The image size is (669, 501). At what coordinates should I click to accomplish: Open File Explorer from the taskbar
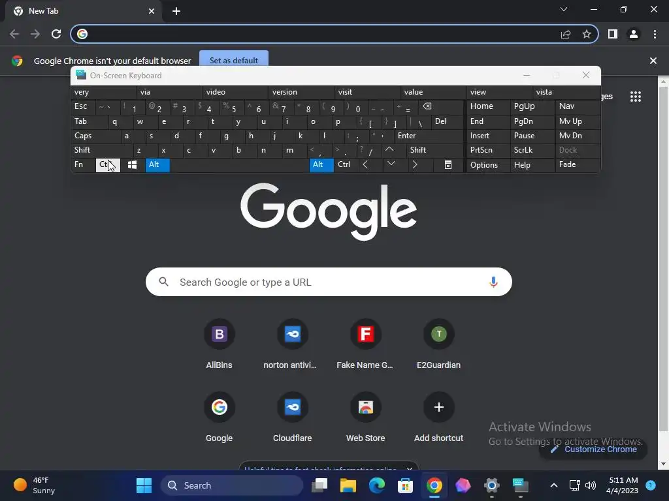348,485
